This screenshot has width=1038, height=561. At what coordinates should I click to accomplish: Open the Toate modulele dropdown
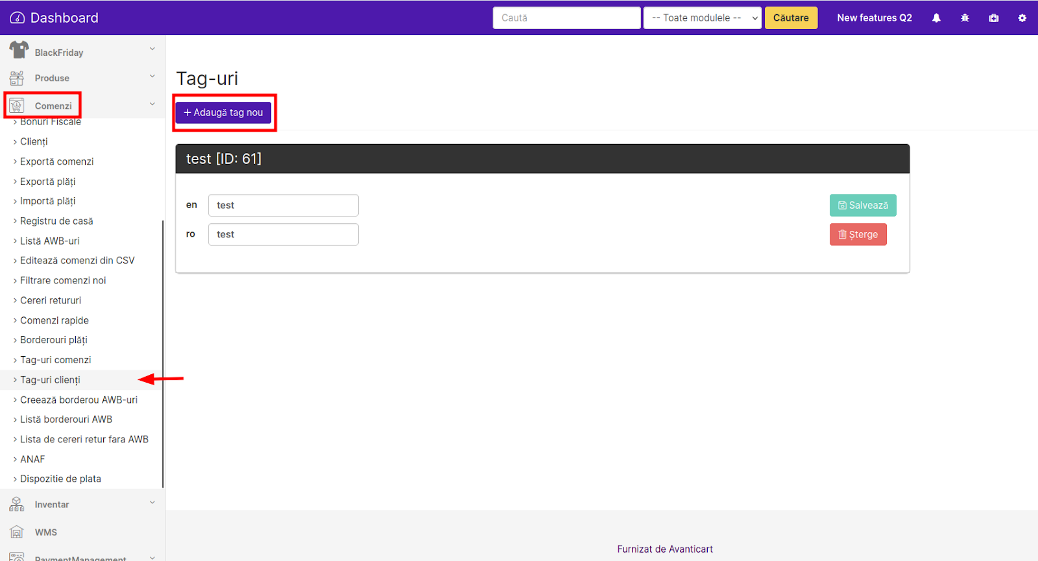[702, 18]
